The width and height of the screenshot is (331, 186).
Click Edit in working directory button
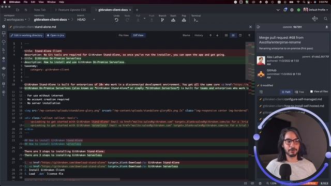[26, 36]
